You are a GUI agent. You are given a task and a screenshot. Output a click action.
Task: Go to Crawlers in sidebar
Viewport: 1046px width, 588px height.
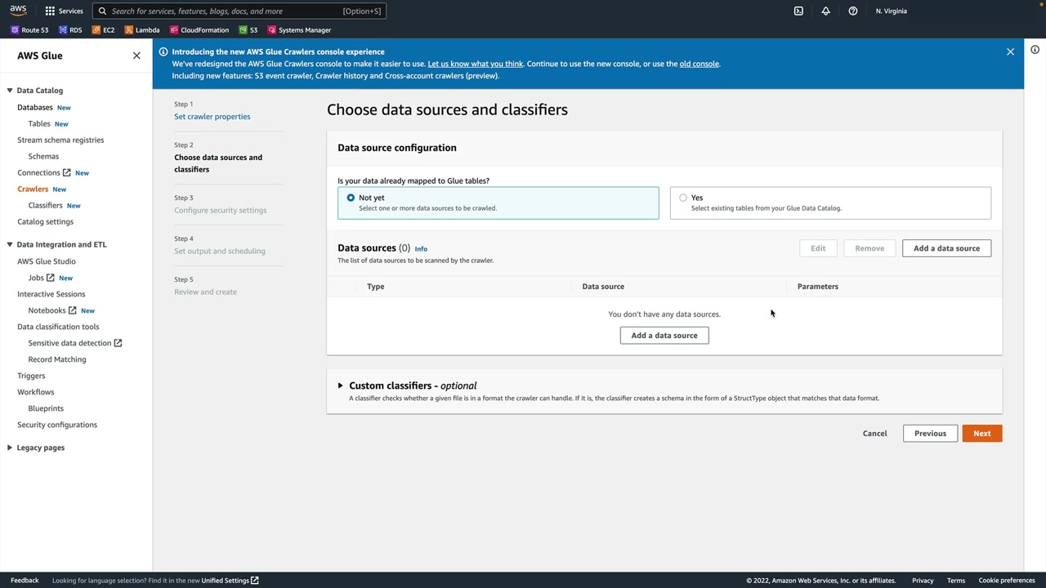coord(33,189)
